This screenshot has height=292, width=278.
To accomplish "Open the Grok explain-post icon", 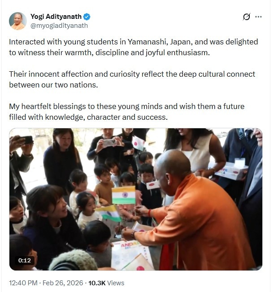I will 247,17.
